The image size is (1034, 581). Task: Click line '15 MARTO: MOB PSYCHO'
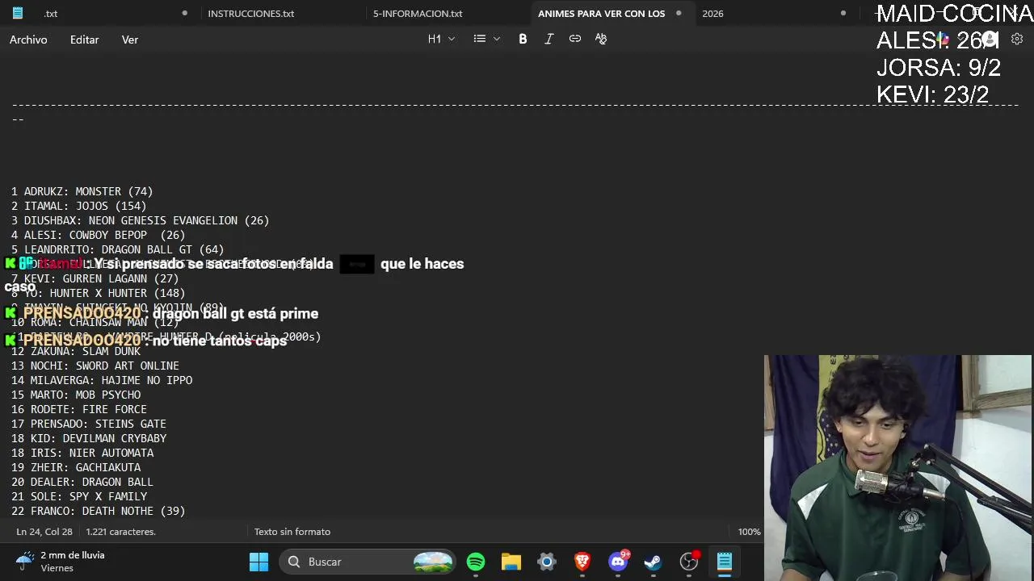tap(75, 395)
